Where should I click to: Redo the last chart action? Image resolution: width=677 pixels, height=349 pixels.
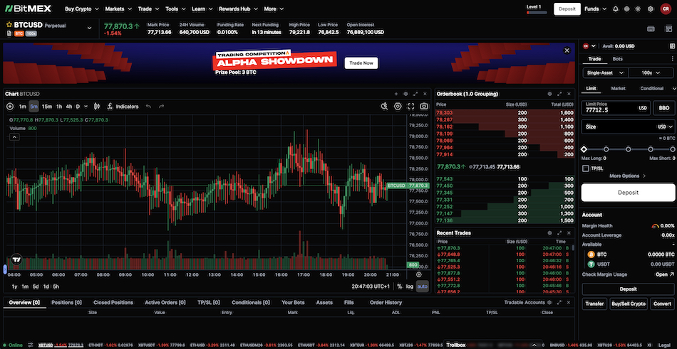(x=162, y=107)
